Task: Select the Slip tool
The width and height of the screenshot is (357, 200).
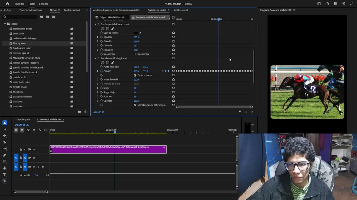Action: tap(4, 149)
